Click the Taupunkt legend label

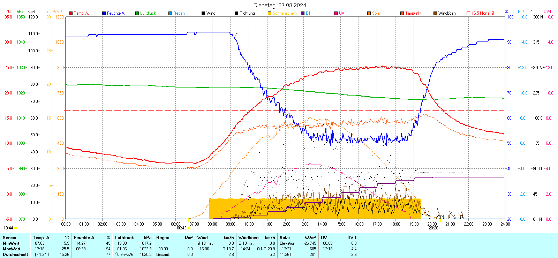tap(413, 13)
